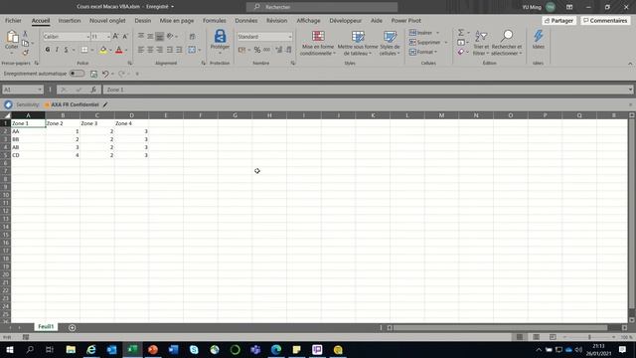The image size is (636, 358).
Task: Click the Undo arrow icon
Action: pos(105,74)
